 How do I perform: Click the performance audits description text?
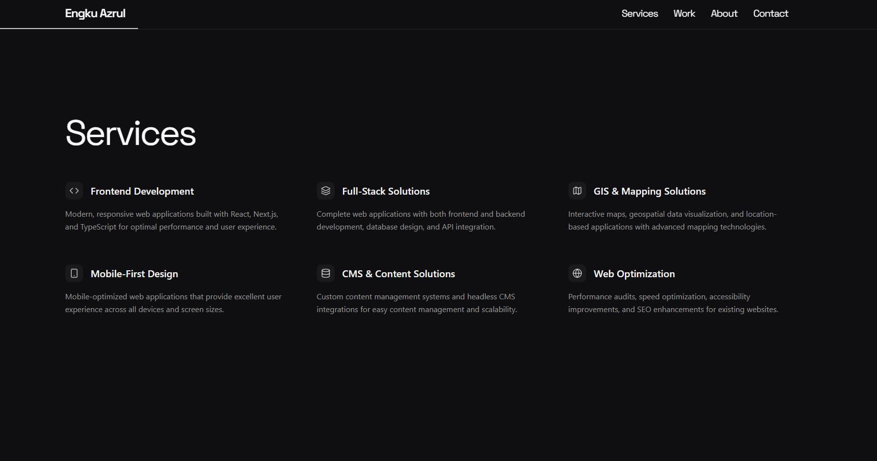pos(673,303)
